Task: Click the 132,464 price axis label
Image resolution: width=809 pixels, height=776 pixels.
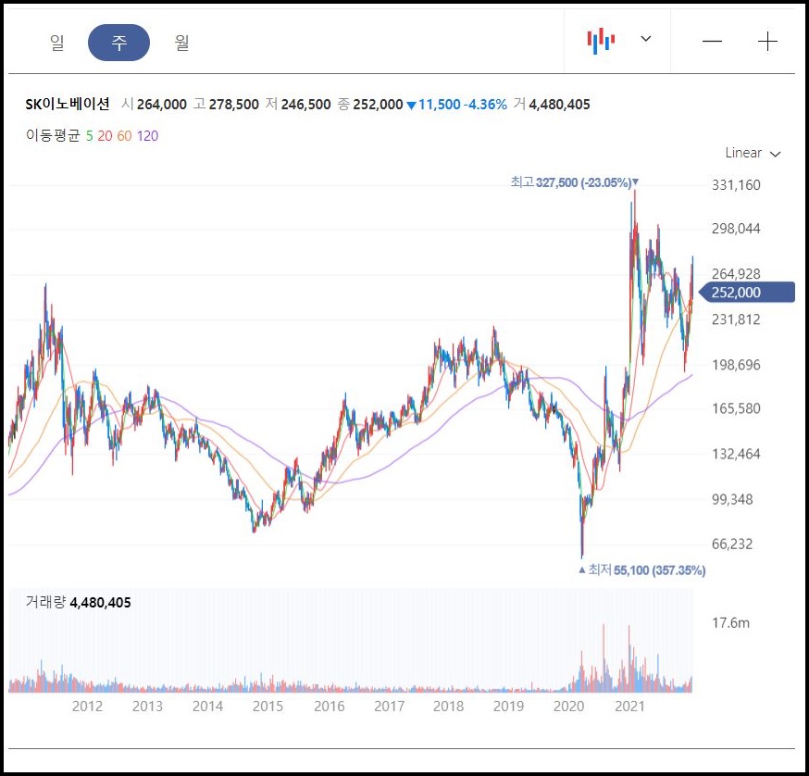Action: (736, 455)
